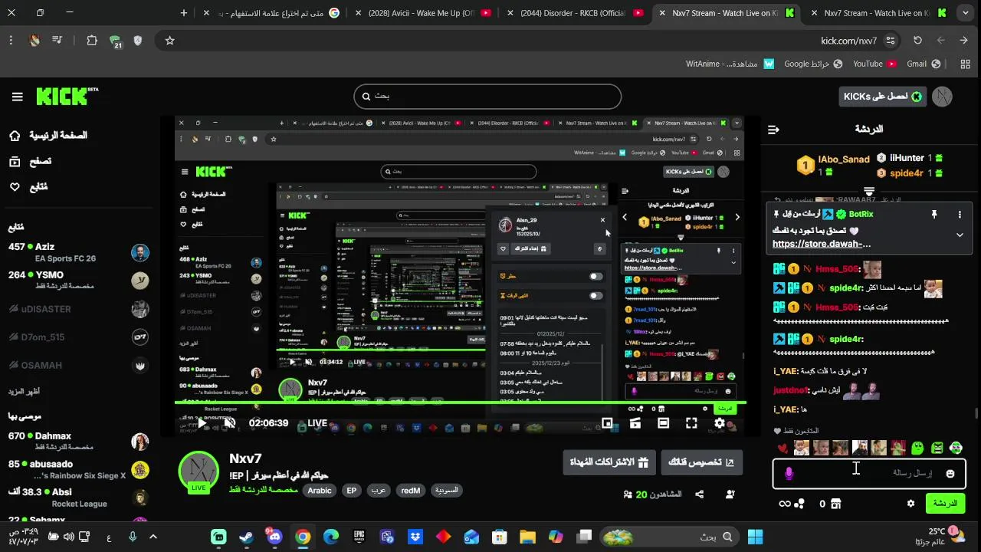Open Aziz channel in sidebar
Screen dimensions: 981x552
[78, 252]
